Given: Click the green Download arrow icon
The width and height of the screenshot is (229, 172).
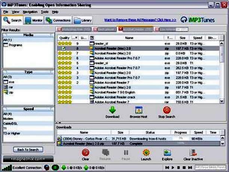Looking at the screenshot, I should [112, 110].
